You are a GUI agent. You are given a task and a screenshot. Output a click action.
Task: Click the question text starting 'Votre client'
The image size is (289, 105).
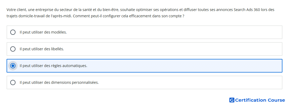coord(141,13)
